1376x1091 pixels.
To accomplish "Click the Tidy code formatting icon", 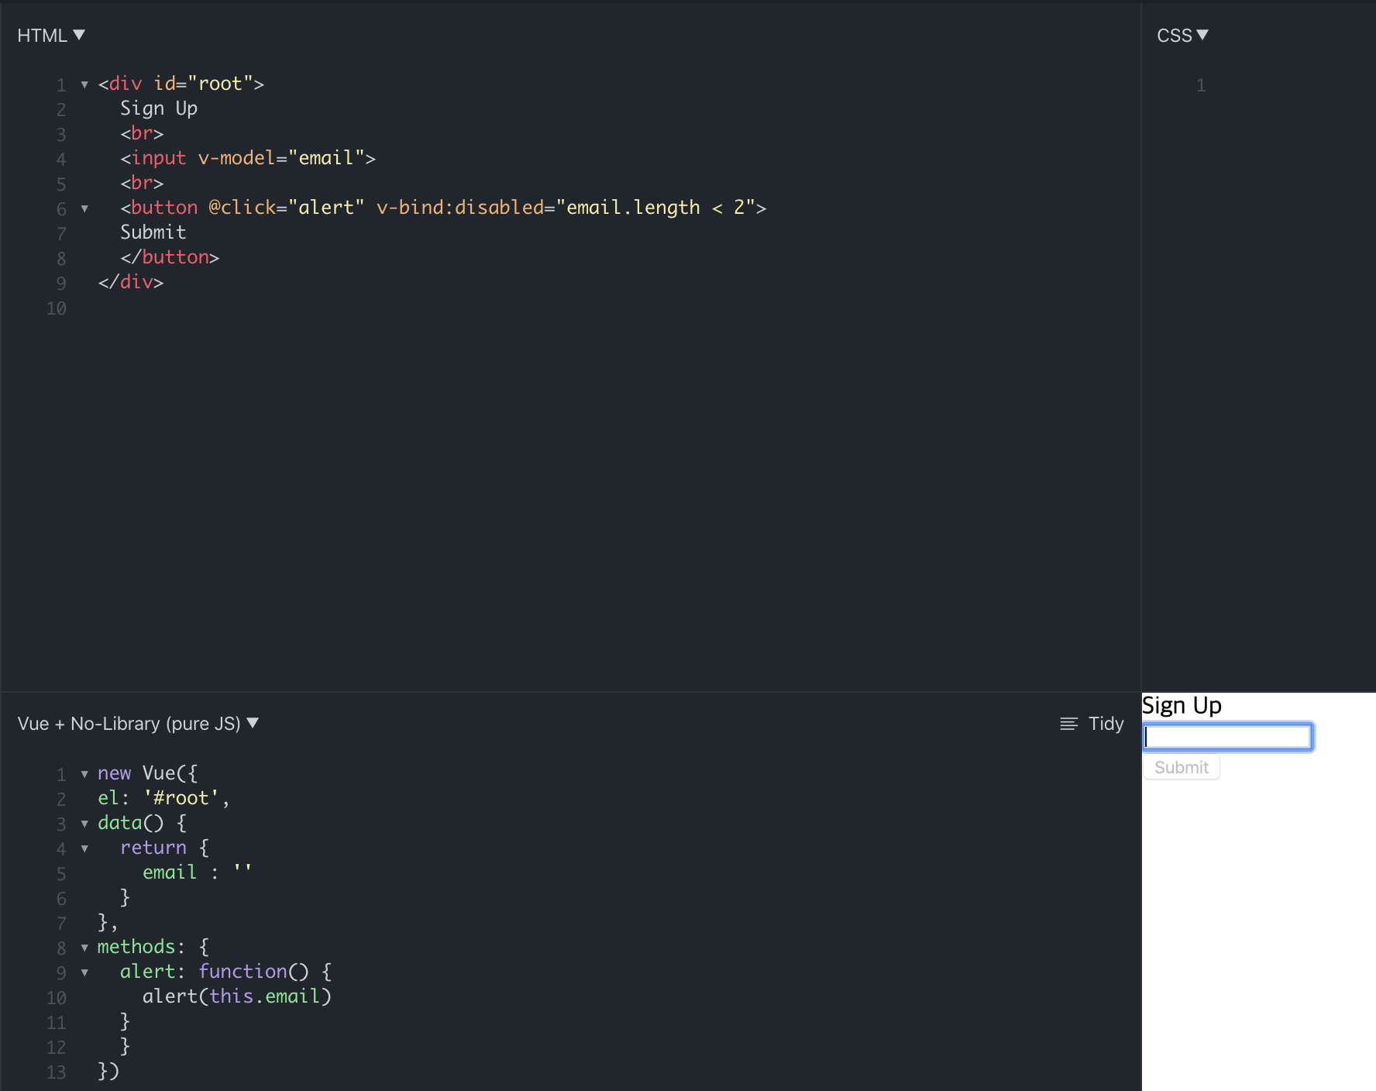I will 1069,724.
